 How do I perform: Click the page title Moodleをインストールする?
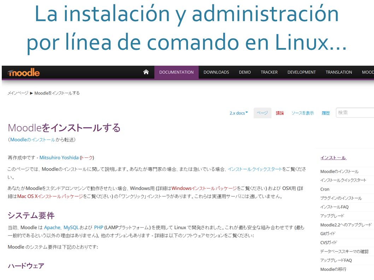point(64,128)
